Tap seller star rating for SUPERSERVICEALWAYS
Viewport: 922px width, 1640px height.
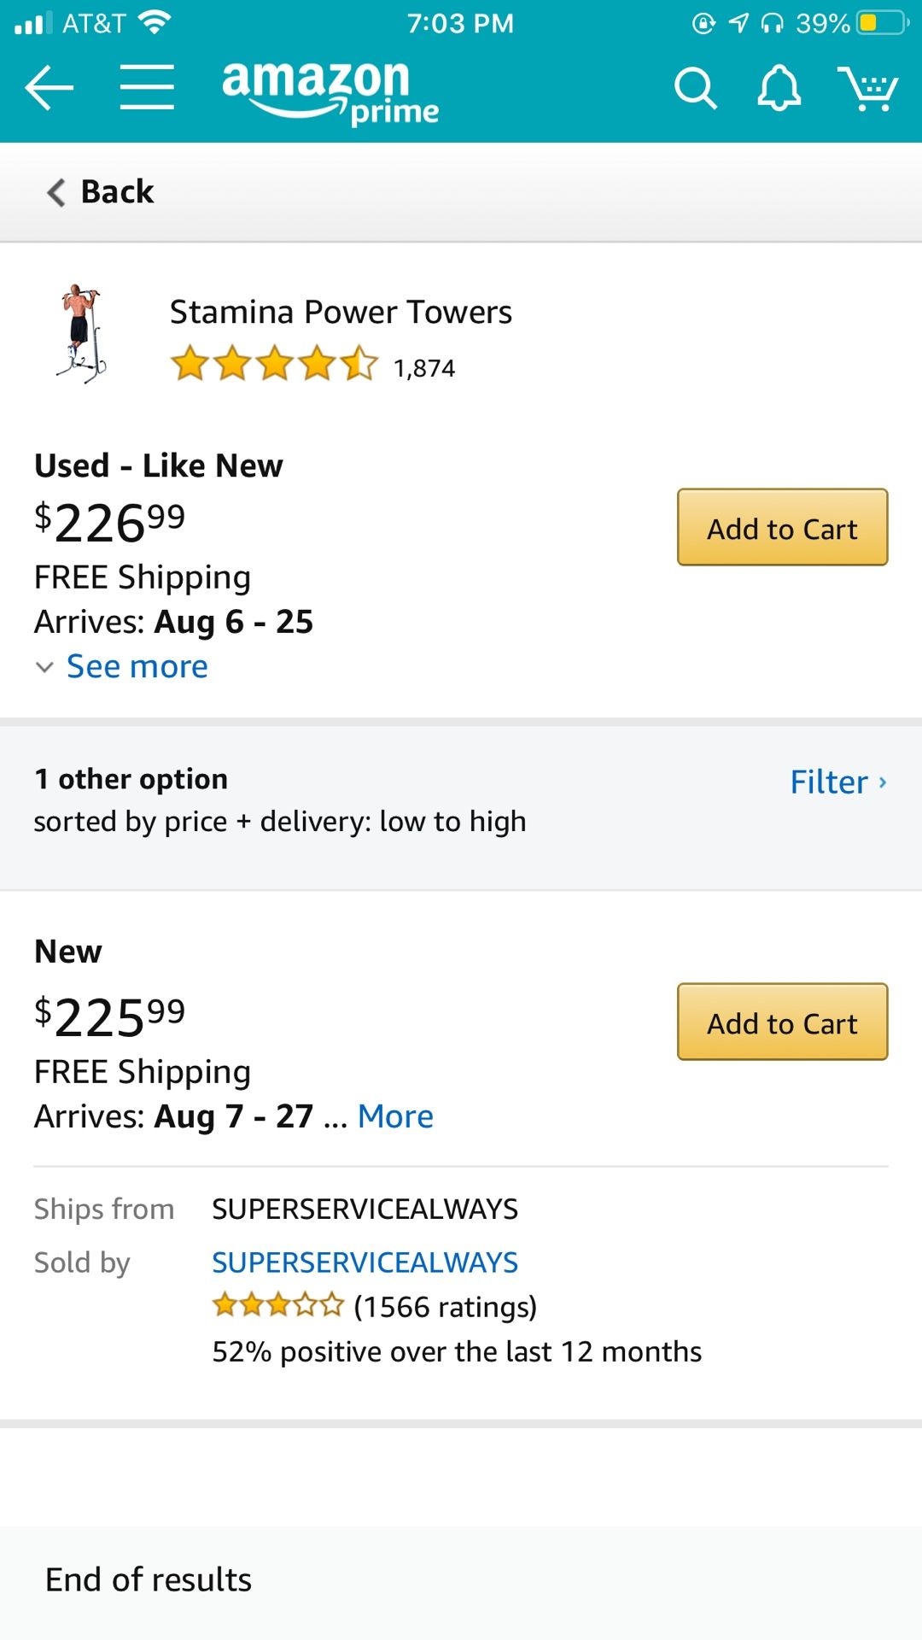pyautogui.click(x=277, y=1306)
